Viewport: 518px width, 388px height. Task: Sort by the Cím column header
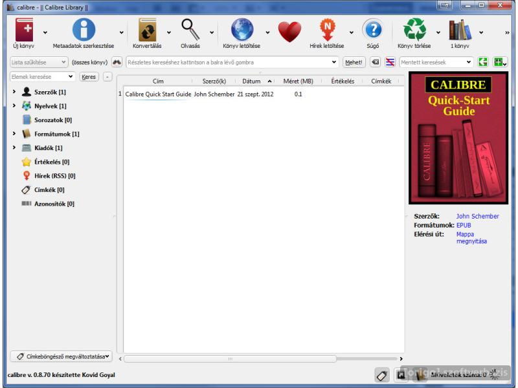[158, 81]
